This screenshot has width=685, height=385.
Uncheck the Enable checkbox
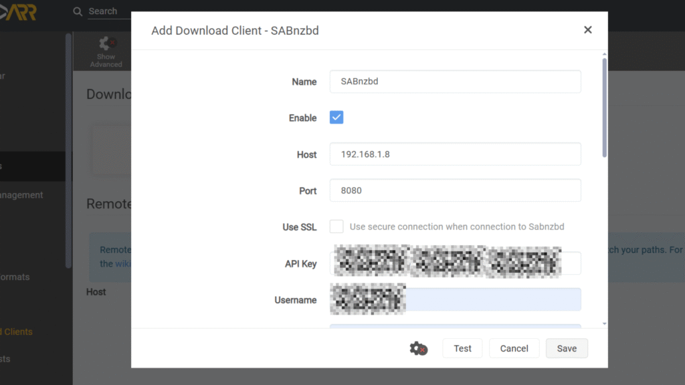pos(336,118)
